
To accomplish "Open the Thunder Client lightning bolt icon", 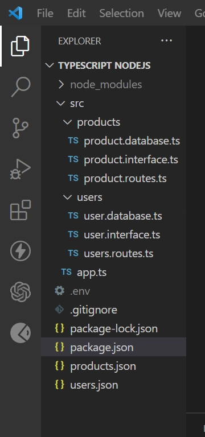I will (20, 251).
